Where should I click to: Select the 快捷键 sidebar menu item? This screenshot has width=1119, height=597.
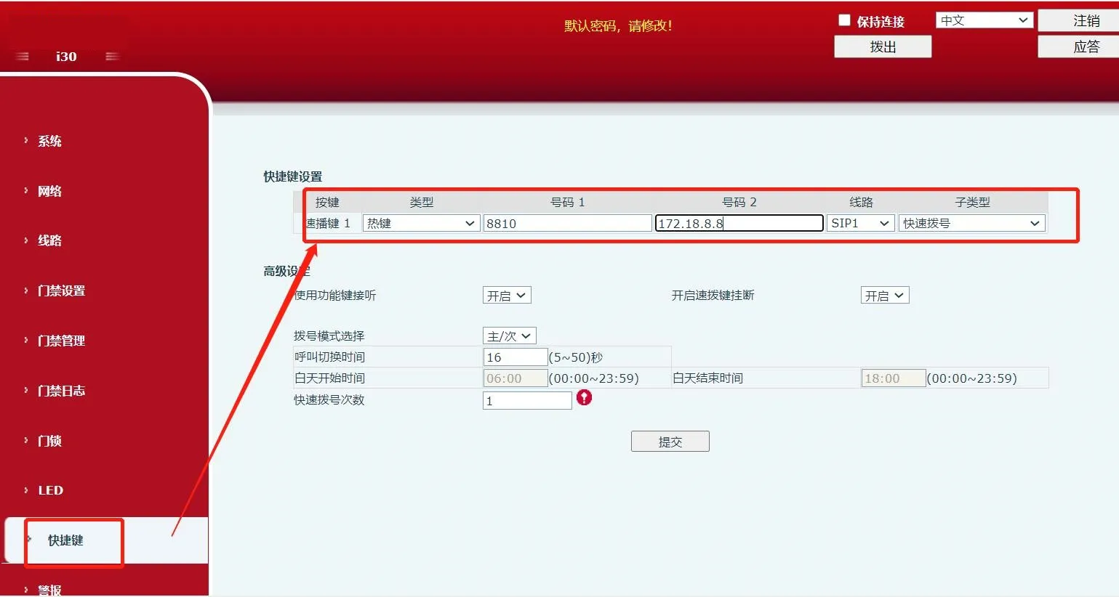65,540
